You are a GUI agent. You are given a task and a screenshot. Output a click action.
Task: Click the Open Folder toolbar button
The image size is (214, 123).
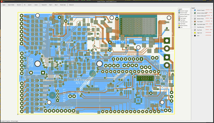point(11,5)
